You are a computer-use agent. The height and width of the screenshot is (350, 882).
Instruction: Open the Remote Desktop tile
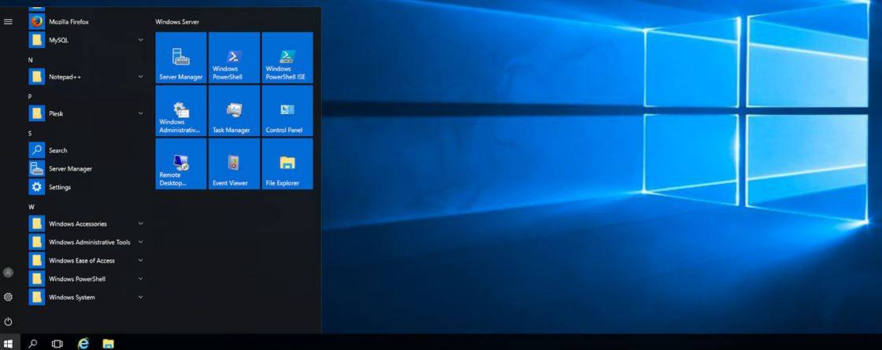click(181, 164)
